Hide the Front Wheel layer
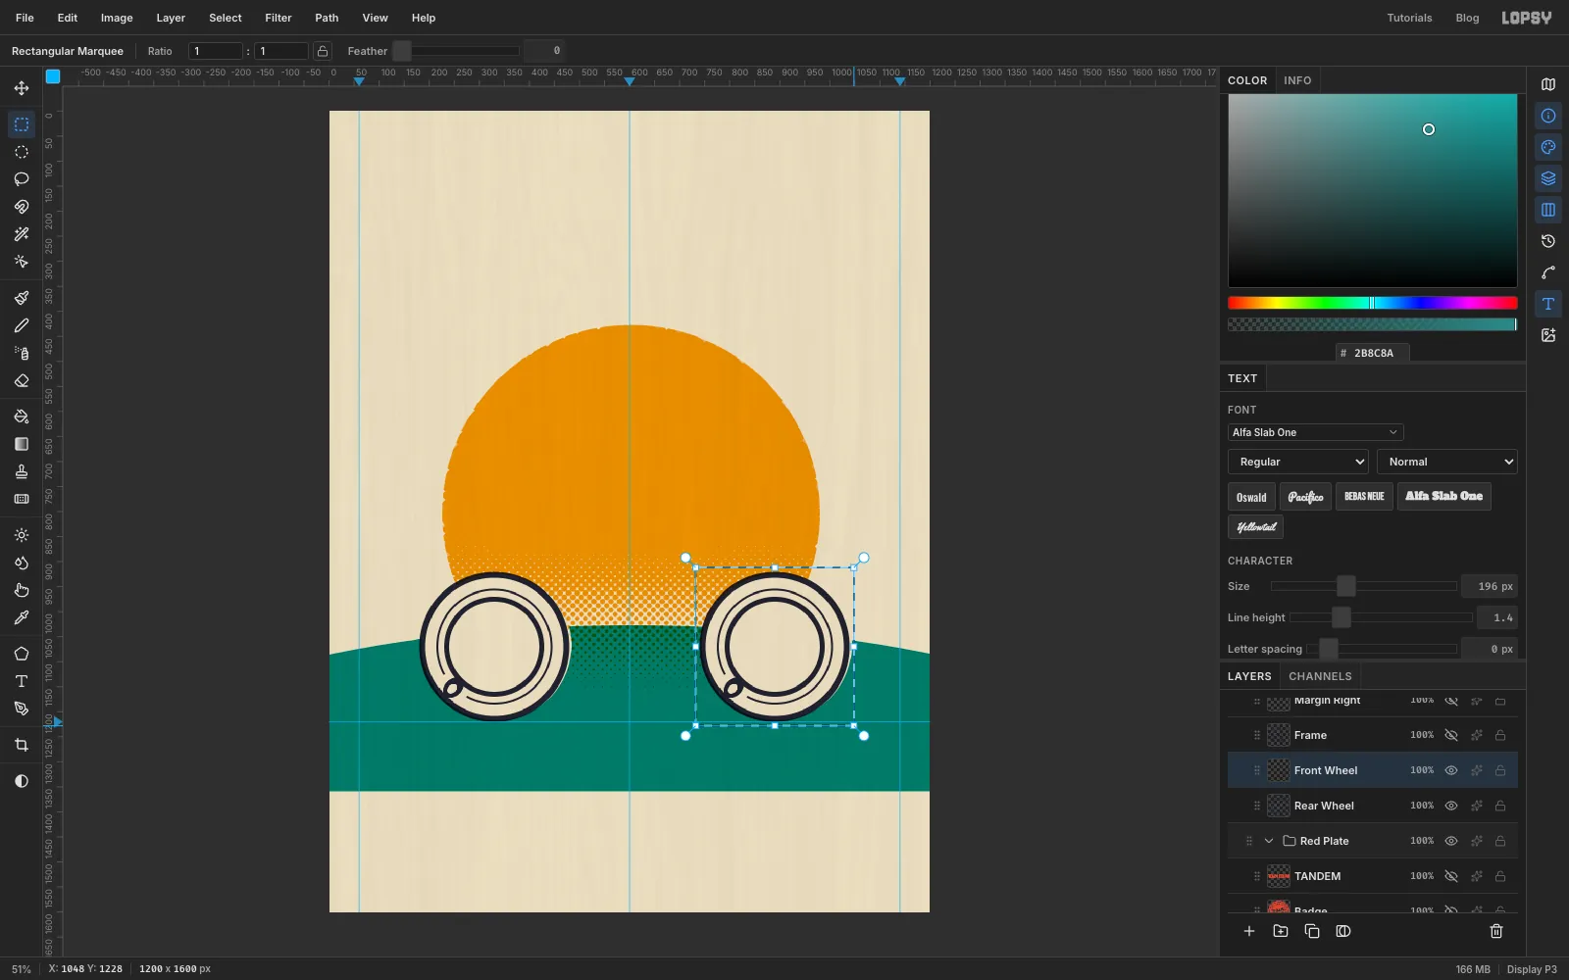Screen dimensions: 1569x980 coord(1451,770)
